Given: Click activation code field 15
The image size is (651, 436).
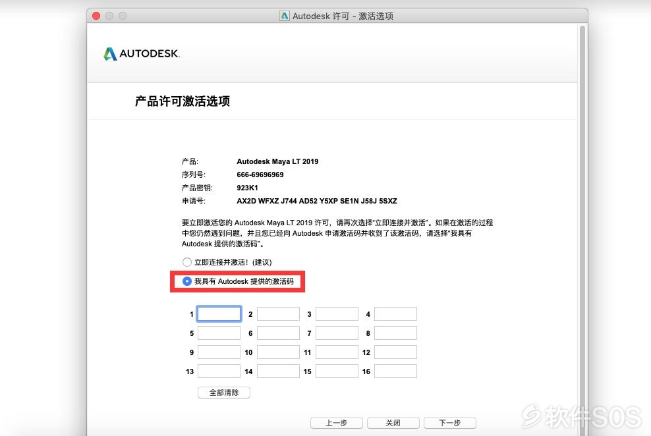Looking at the screenshot, I should pos(337,371).
